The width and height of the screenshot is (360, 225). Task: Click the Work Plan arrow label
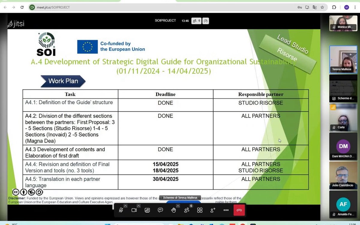coord(63,81)
